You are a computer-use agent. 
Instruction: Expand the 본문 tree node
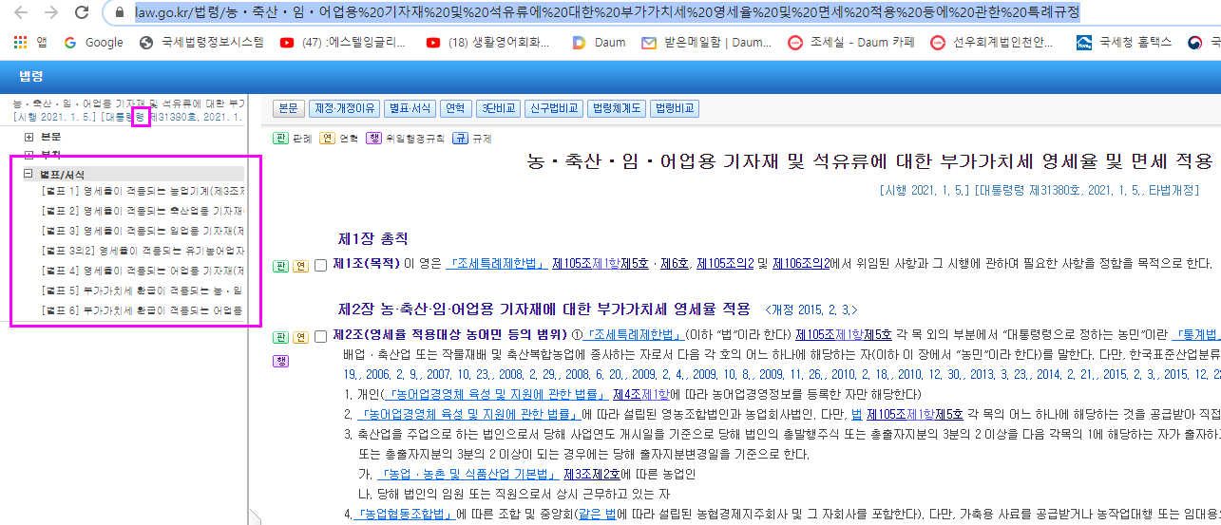[29, 137]
